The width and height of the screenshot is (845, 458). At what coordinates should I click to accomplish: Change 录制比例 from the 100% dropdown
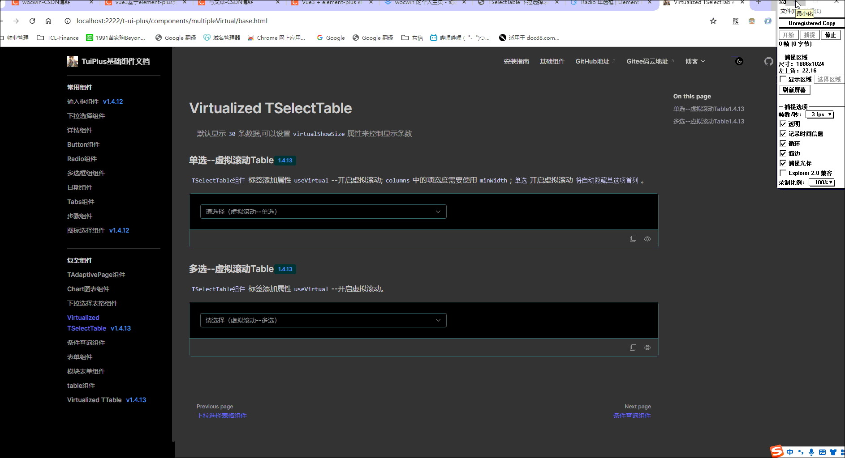pos(821,182)
